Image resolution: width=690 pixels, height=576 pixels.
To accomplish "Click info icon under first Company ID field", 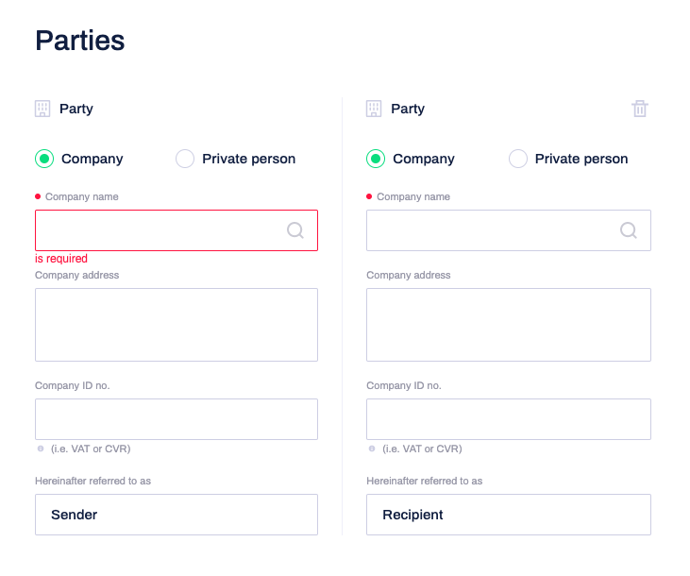I will coord(41,449).
